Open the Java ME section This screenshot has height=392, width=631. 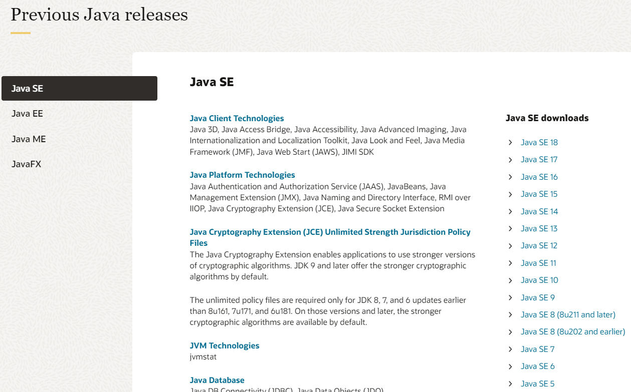pos(29,139)
